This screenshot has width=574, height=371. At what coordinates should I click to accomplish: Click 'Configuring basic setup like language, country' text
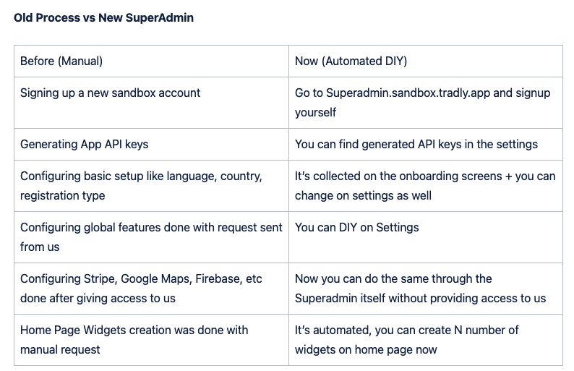point(141,176)
